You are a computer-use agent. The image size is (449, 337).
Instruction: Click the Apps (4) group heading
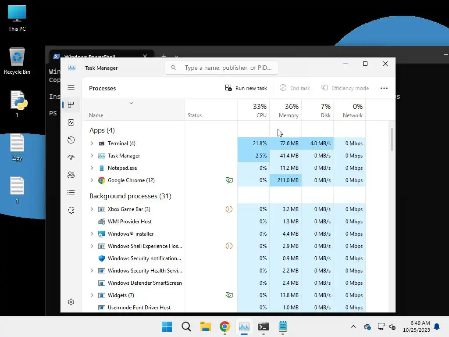pos(102,130)
